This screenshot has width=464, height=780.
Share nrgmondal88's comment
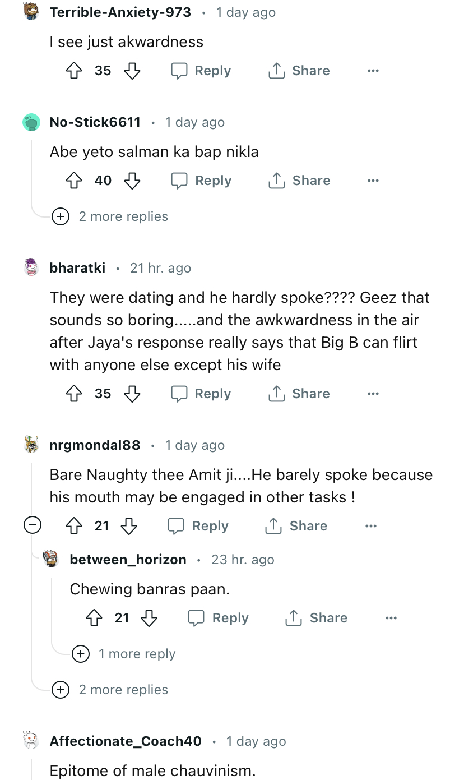[296, 526]
